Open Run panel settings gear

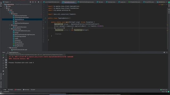tap(164, 53)
